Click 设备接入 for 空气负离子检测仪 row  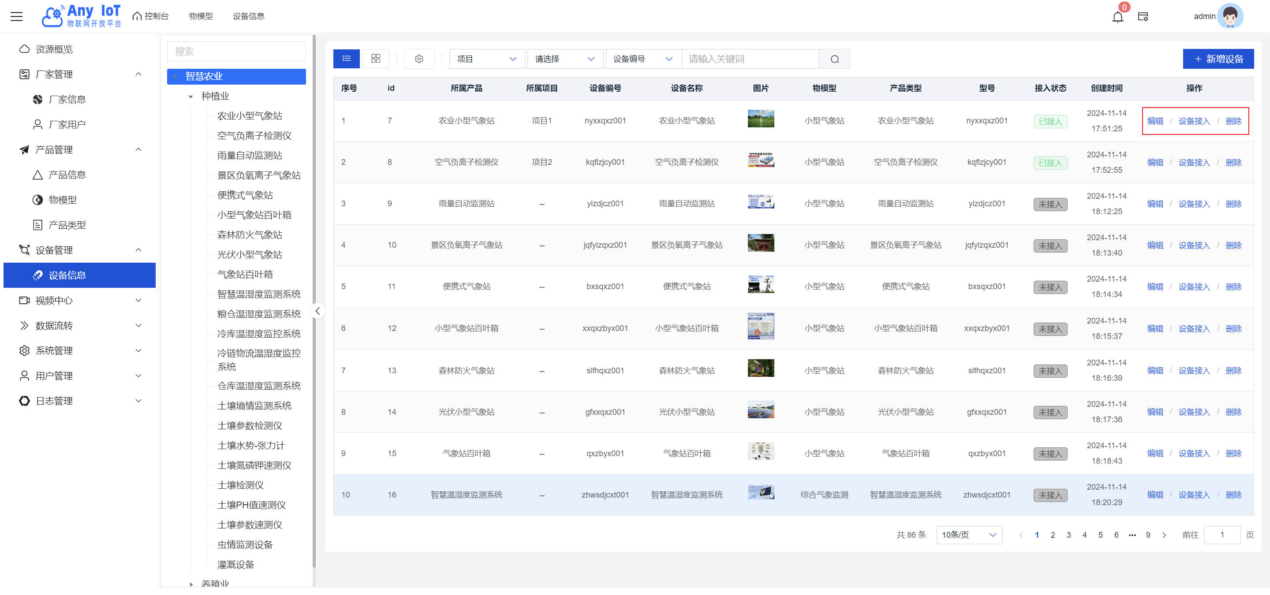pos(1194,163)
